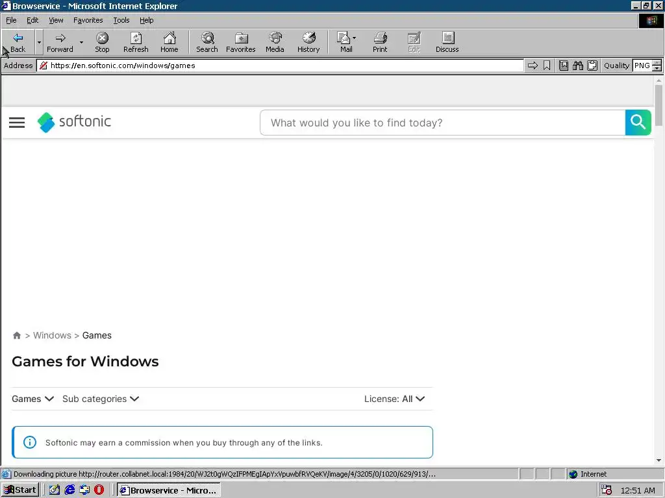Screen dimensions: 665x498
Task: Click the bookmark ribbon icon beside address bar
Action: point(547,65)
